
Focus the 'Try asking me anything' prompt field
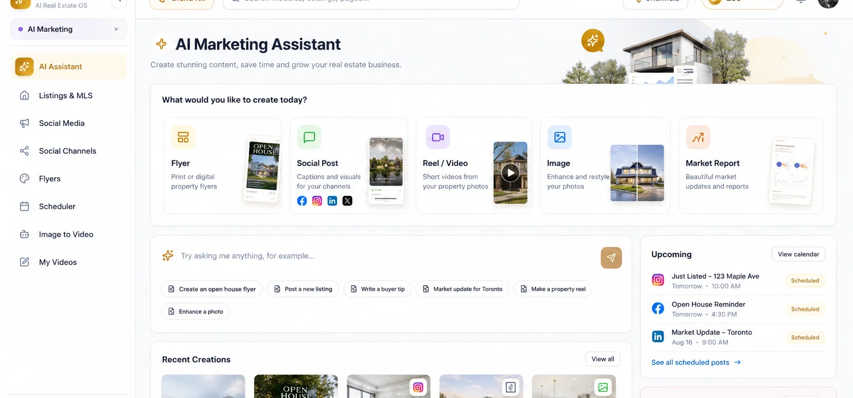(x=387, y=256)
